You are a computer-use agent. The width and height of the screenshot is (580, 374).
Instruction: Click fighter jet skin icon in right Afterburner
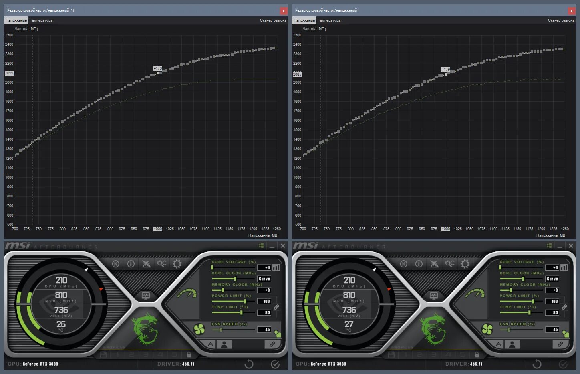(x=434, y=264)
